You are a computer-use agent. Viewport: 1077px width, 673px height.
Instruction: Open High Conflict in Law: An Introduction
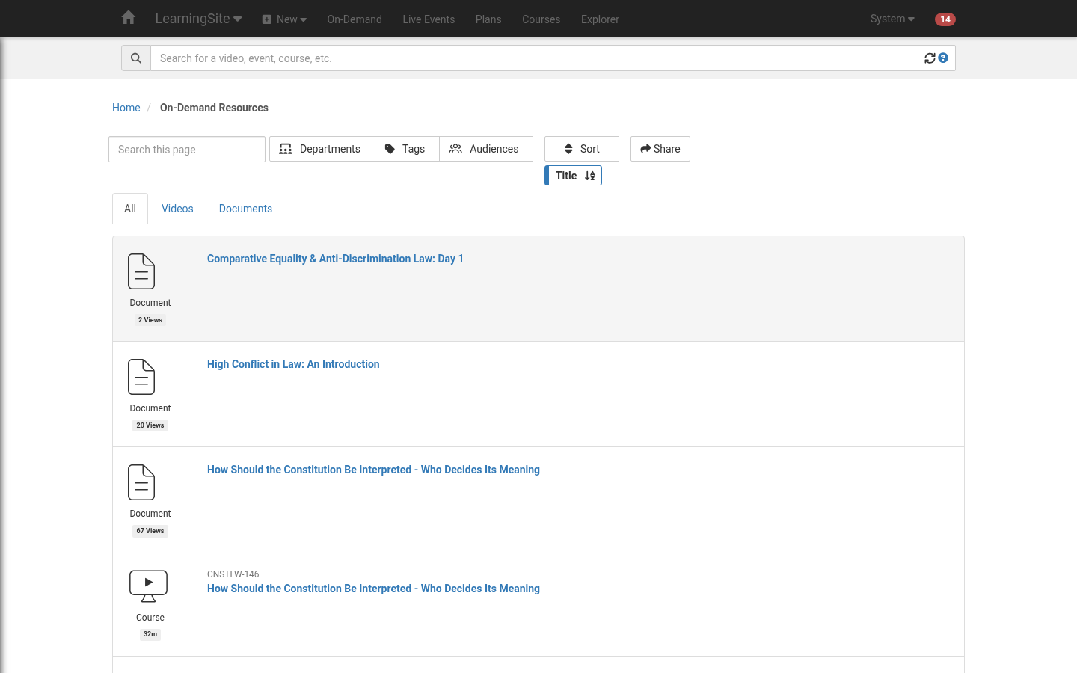(293, 364)
